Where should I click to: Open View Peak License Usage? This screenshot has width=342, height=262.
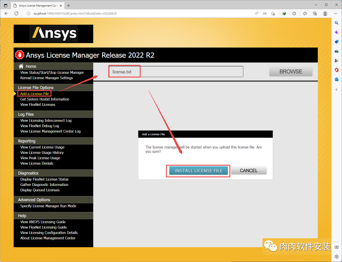point(40,158)
